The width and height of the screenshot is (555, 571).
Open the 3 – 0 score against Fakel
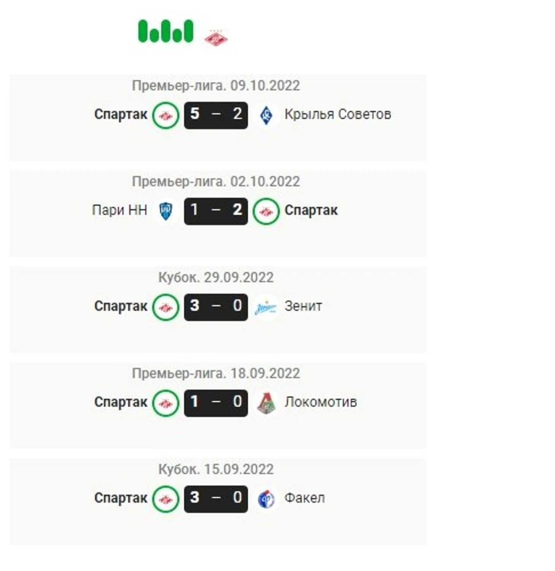pyautogui.click(x=216, y=499)
